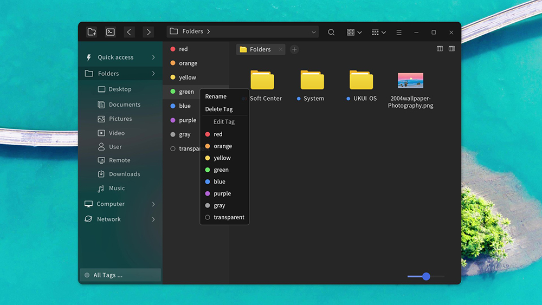
Task: Open the address bar history dropdown
Action: [313, 33]
